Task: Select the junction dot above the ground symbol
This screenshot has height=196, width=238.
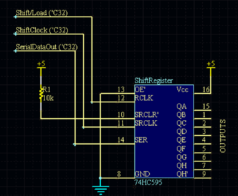Action: pos(100,178)
